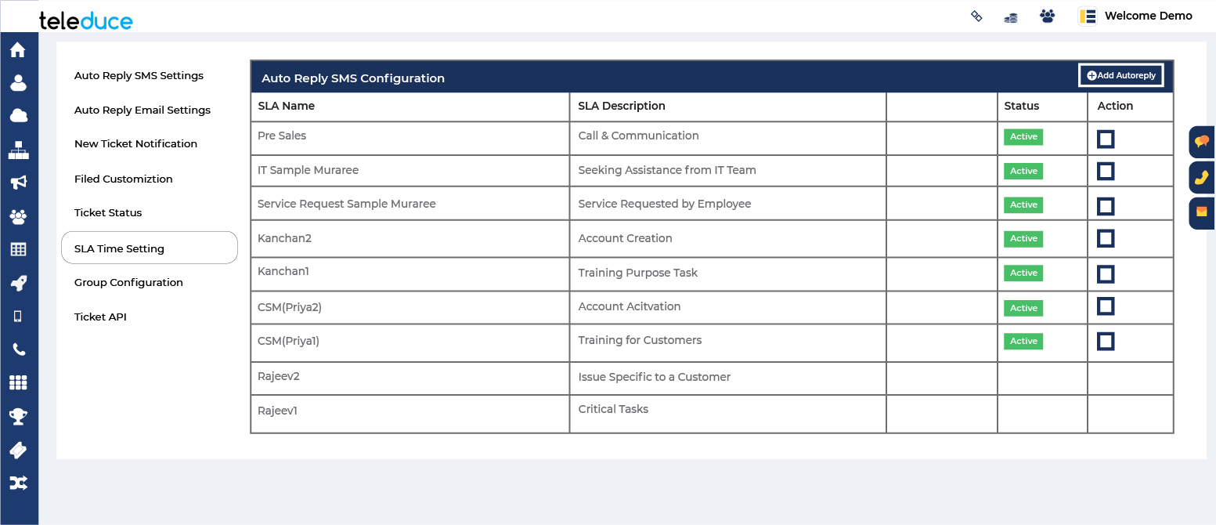Check the Action box for Pre Sales
Screen dimensions: 1216x525
point(1105,138)
